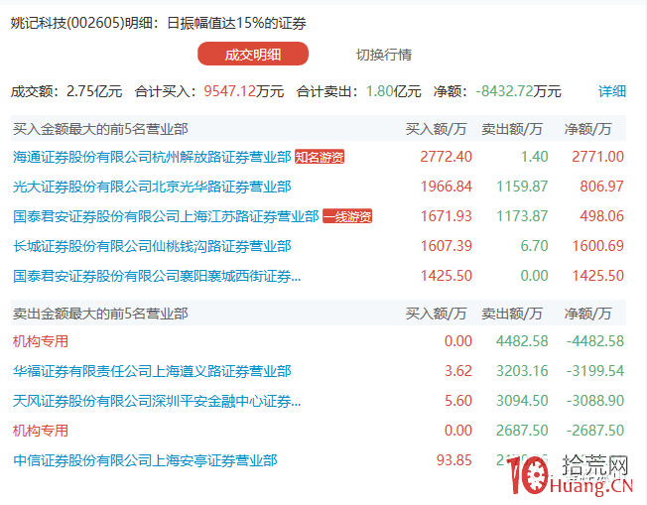This screenshot has height=505, width=647.
Task: Open 国泰君安襄阳襄城西街证券 link
Action: 157,276
